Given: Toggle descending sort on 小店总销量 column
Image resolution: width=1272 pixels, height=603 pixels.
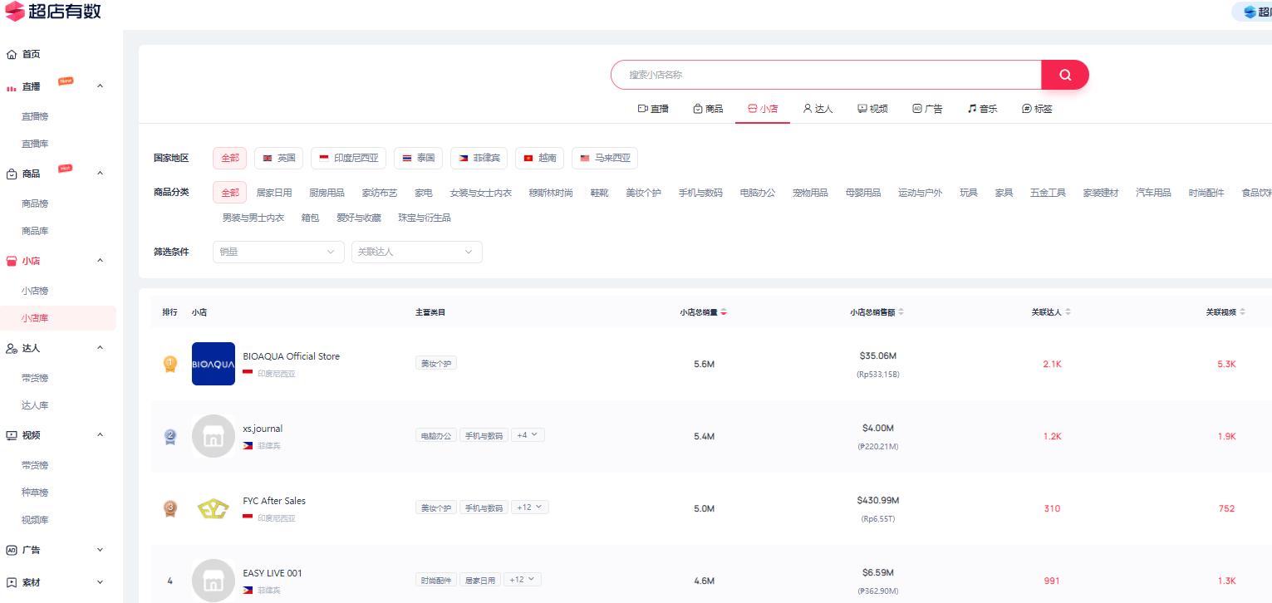Looking at the screenshot, I should (723, 312).
